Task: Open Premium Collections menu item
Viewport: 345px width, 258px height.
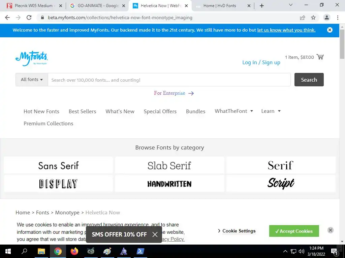Action: click(x=49, y=124)
